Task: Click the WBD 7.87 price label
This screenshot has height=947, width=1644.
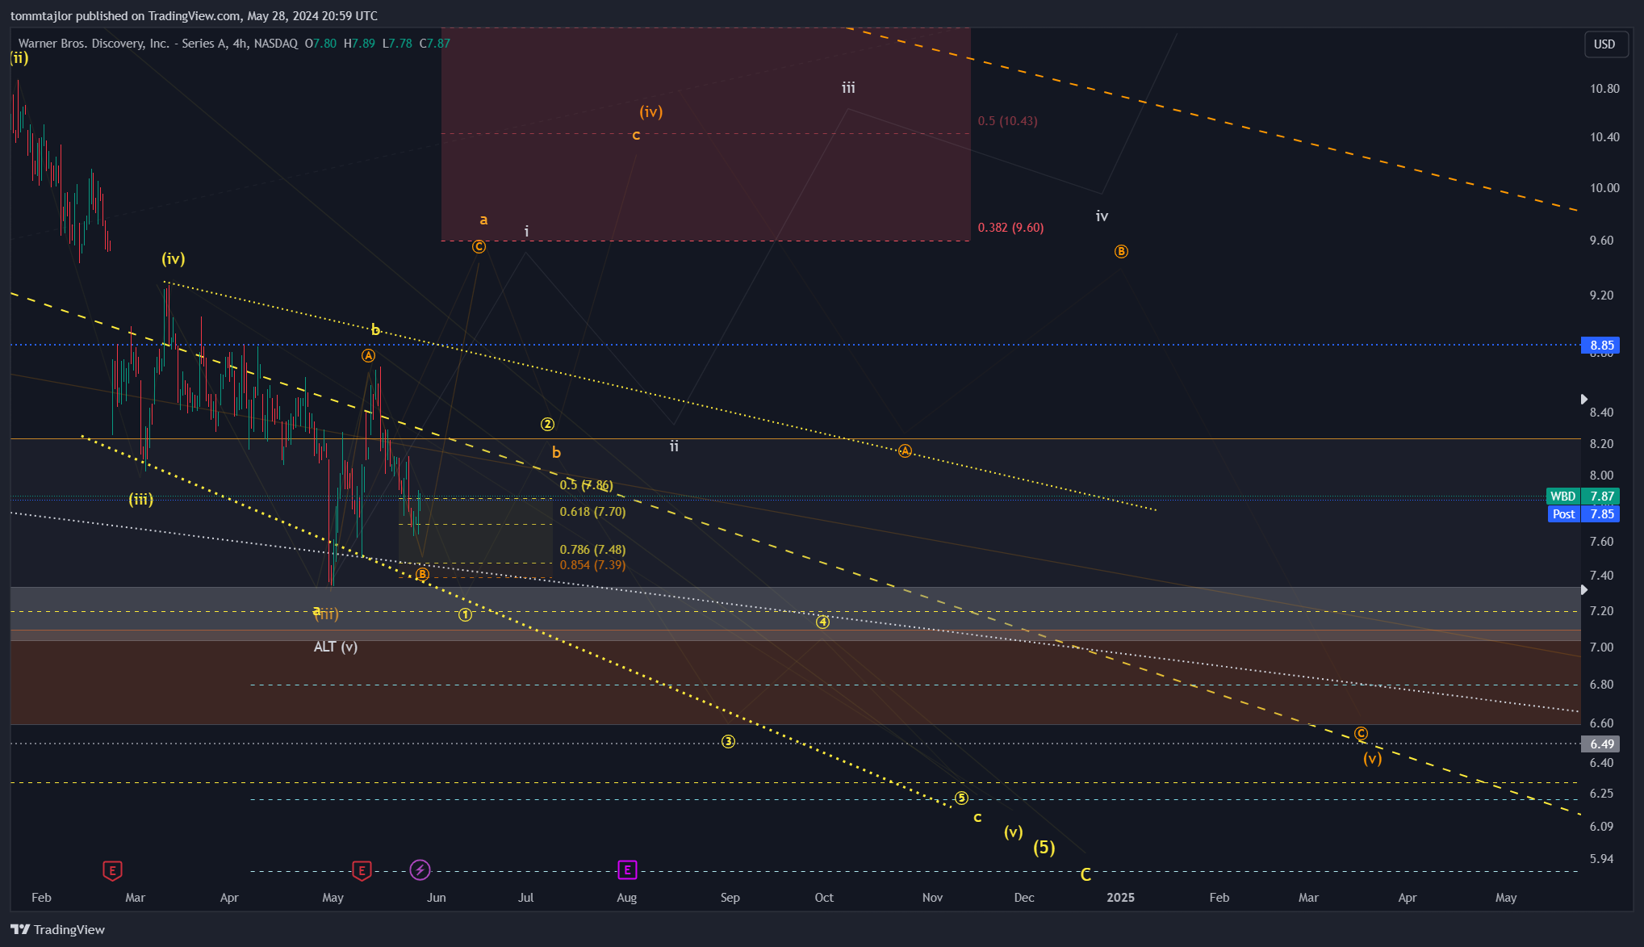Action: pos(1583,497)
